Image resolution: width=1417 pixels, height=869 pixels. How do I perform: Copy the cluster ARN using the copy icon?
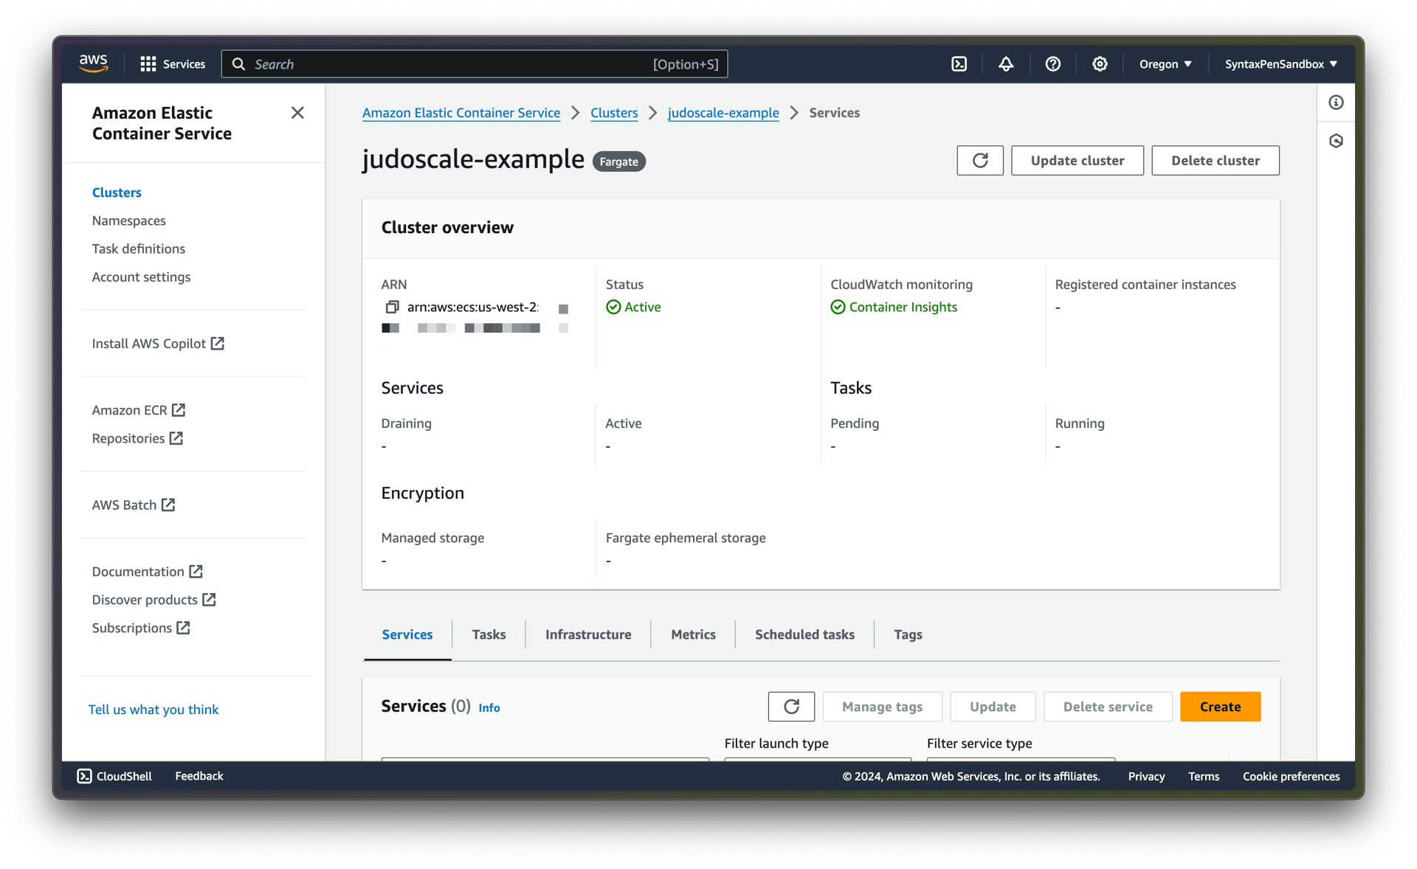click(391, 307)
